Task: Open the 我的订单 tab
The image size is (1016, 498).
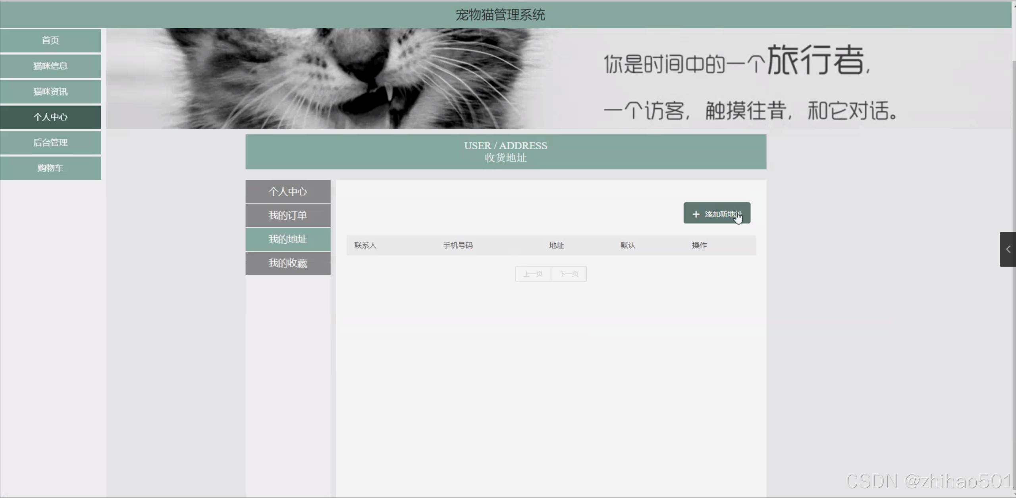Action: [x=288, y=215]
